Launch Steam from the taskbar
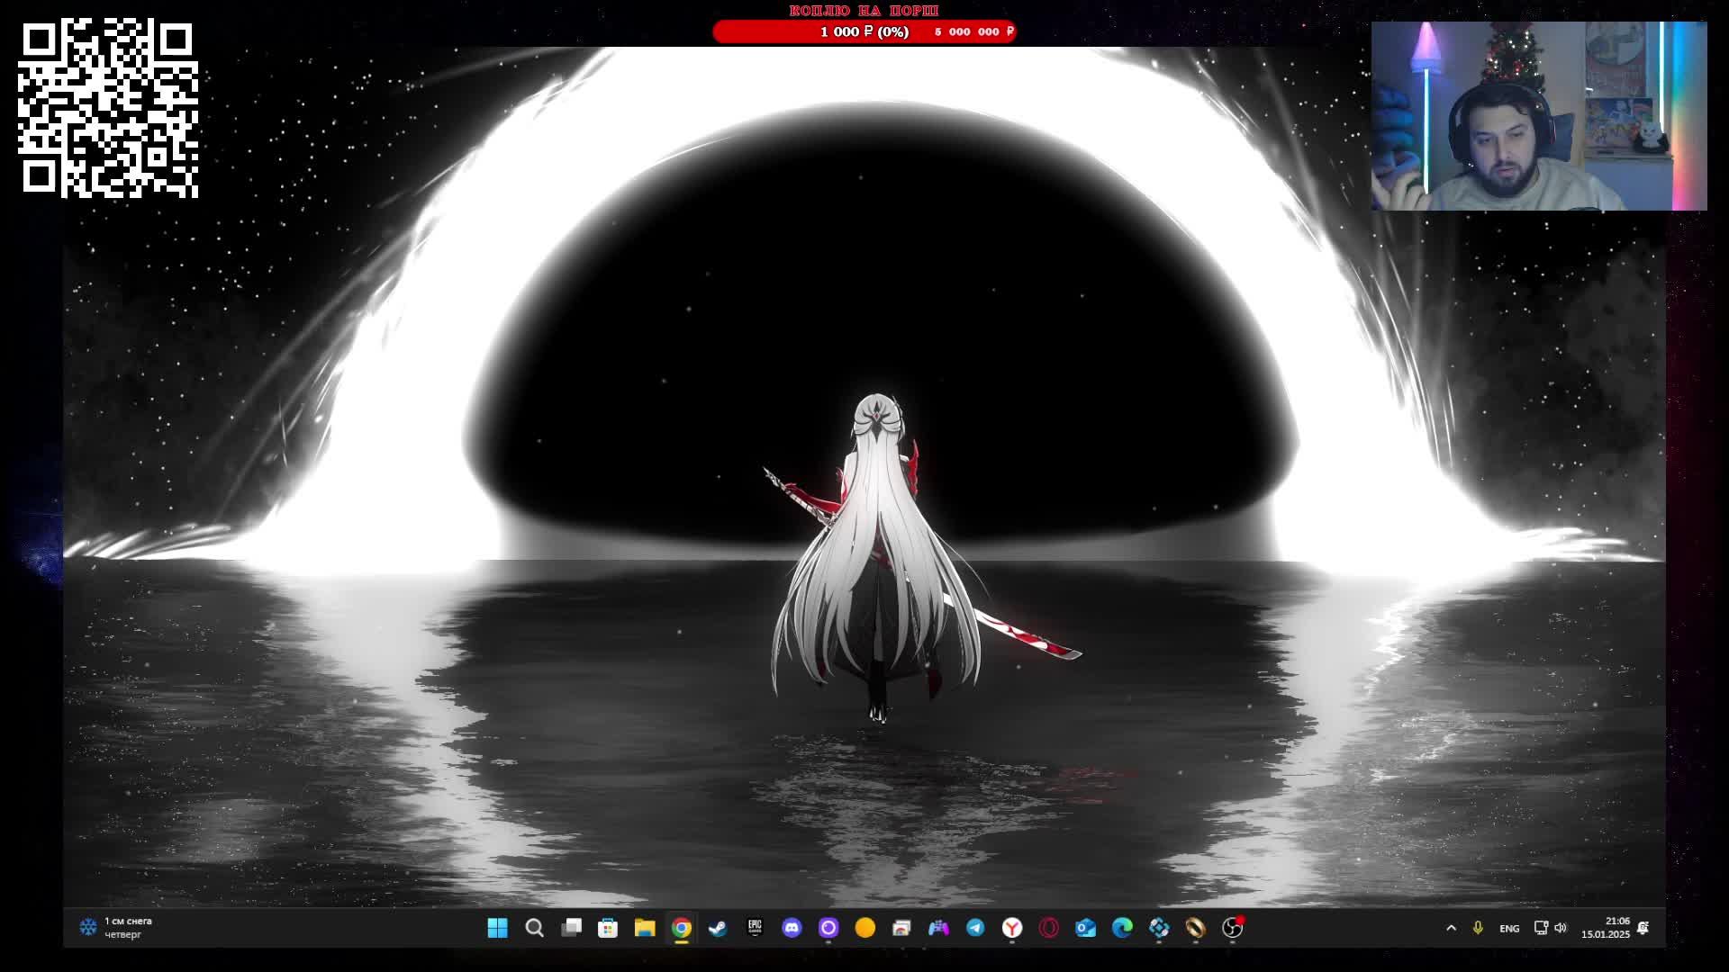The height and width of the screenshot is (972, 1729). (x=718, y=928)
